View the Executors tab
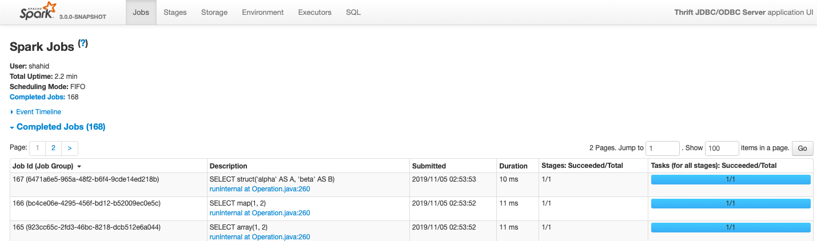 coord(315,12)
